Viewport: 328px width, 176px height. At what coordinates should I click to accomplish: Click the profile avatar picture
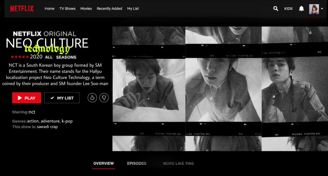(x=314, y=9)
